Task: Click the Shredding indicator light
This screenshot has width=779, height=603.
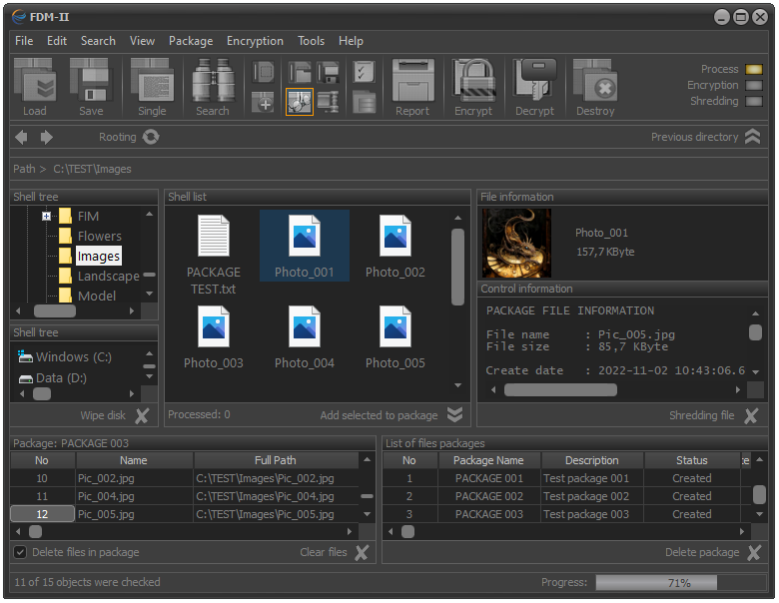Action: 754,101
